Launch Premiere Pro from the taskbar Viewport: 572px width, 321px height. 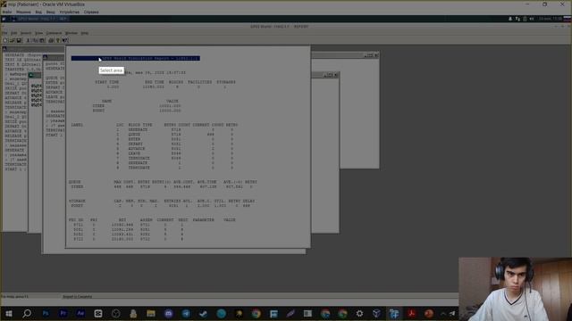tap(63, 313)
